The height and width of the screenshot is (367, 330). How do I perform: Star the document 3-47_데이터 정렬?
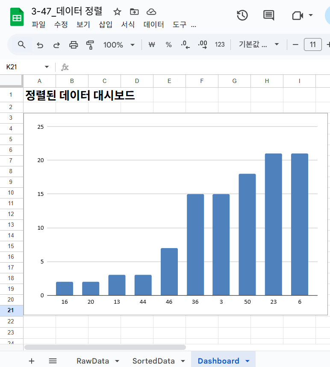pyautogui.click(x=117, y=12)
